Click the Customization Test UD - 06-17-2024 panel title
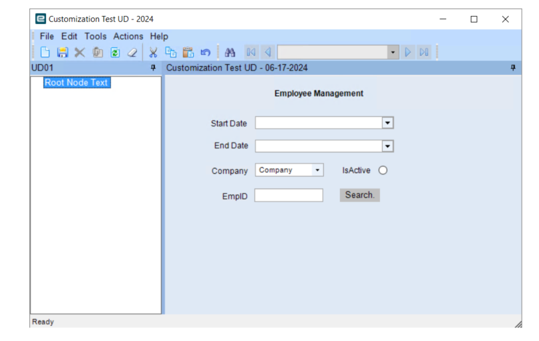Screen dimensions: 539x341 point(237,68)
